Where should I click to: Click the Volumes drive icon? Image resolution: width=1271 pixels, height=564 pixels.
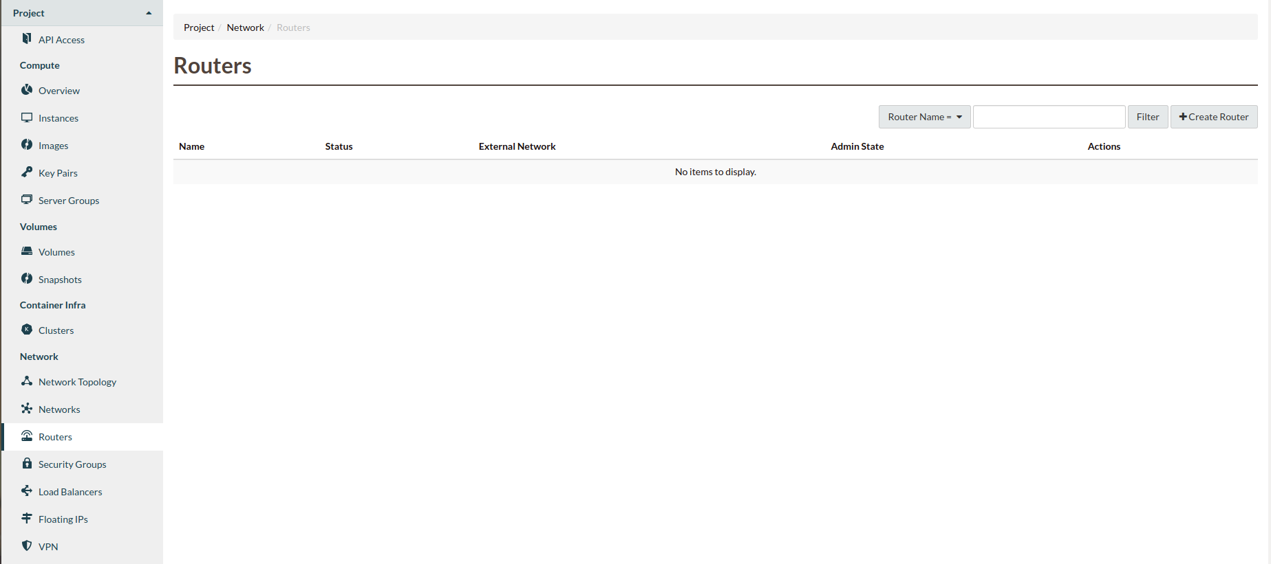click(x=27, y=251)
